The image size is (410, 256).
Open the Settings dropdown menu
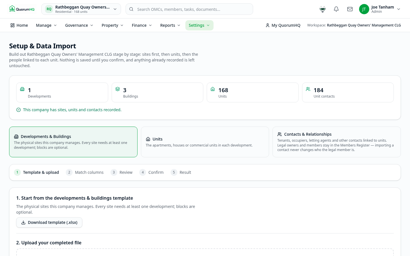click(x=199, y=25)
